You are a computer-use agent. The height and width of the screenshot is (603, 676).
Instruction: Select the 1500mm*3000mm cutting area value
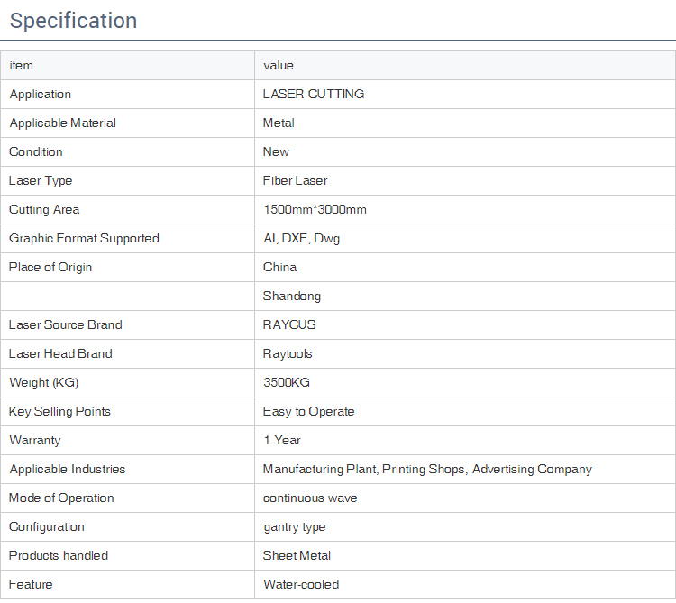(315, 210)
